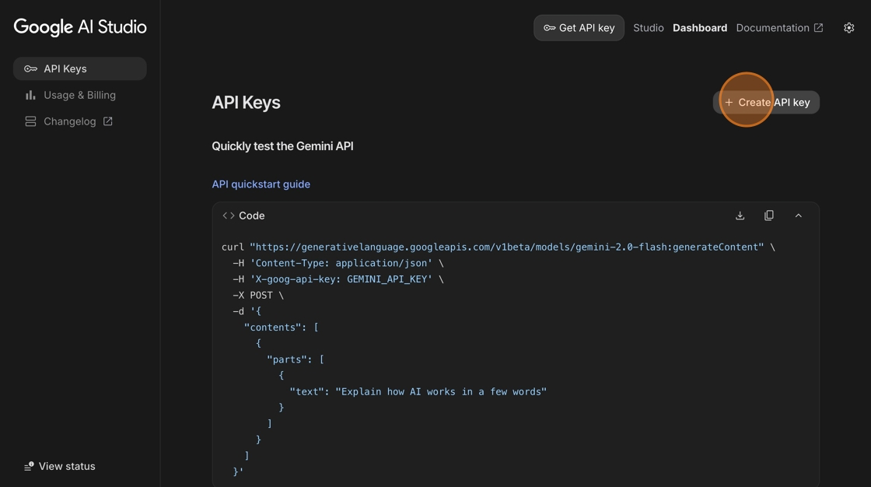Click the angle brackets Code icon

[228, 215]
